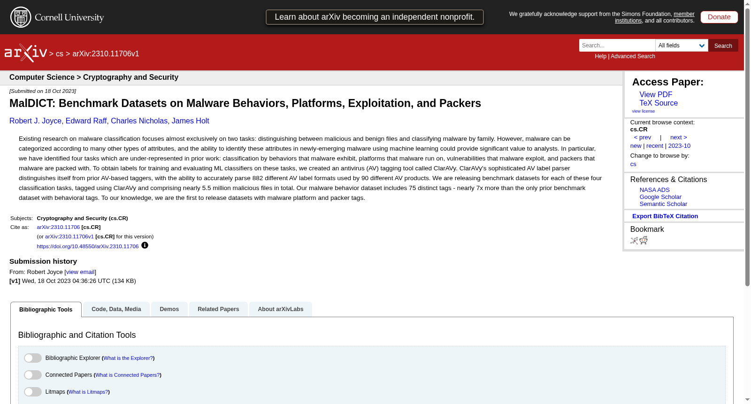The image size is (751, 404).
Task: Open author Edward Raff
Action: [86, 121]
